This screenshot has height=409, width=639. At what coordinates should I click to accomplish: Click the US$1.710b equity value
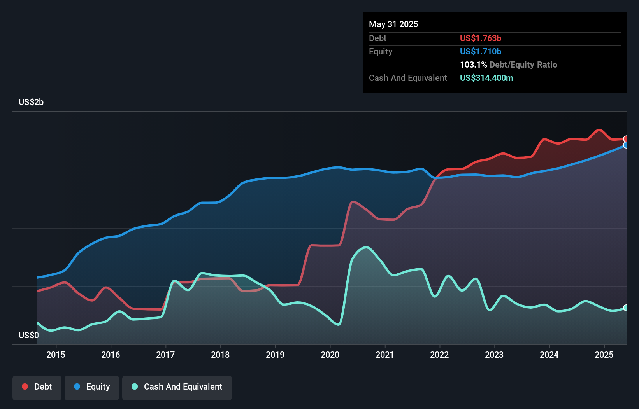pyautogui.click(x=481, y=51)
